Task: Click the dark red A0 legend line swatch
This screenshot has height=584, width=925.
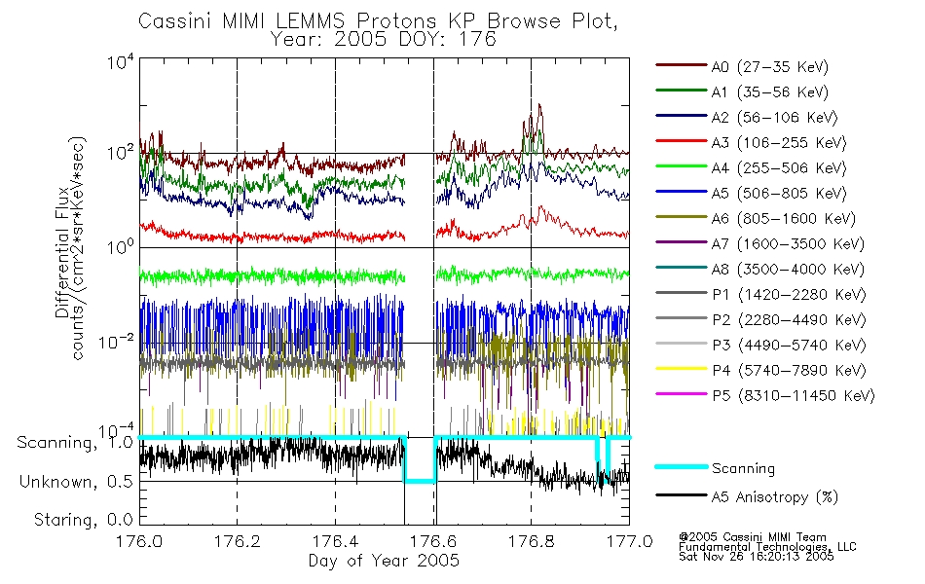Action: click(681, 65)
